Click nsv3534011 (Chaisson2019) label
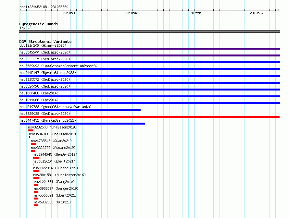 [x=53, y=134]
